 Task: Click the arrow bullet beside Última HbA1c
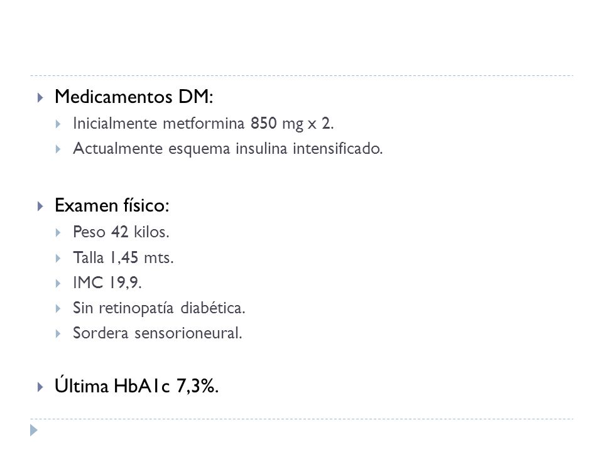point(40,387)
